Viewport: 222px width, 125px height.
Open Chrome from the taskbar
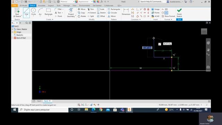click(101, 110)
